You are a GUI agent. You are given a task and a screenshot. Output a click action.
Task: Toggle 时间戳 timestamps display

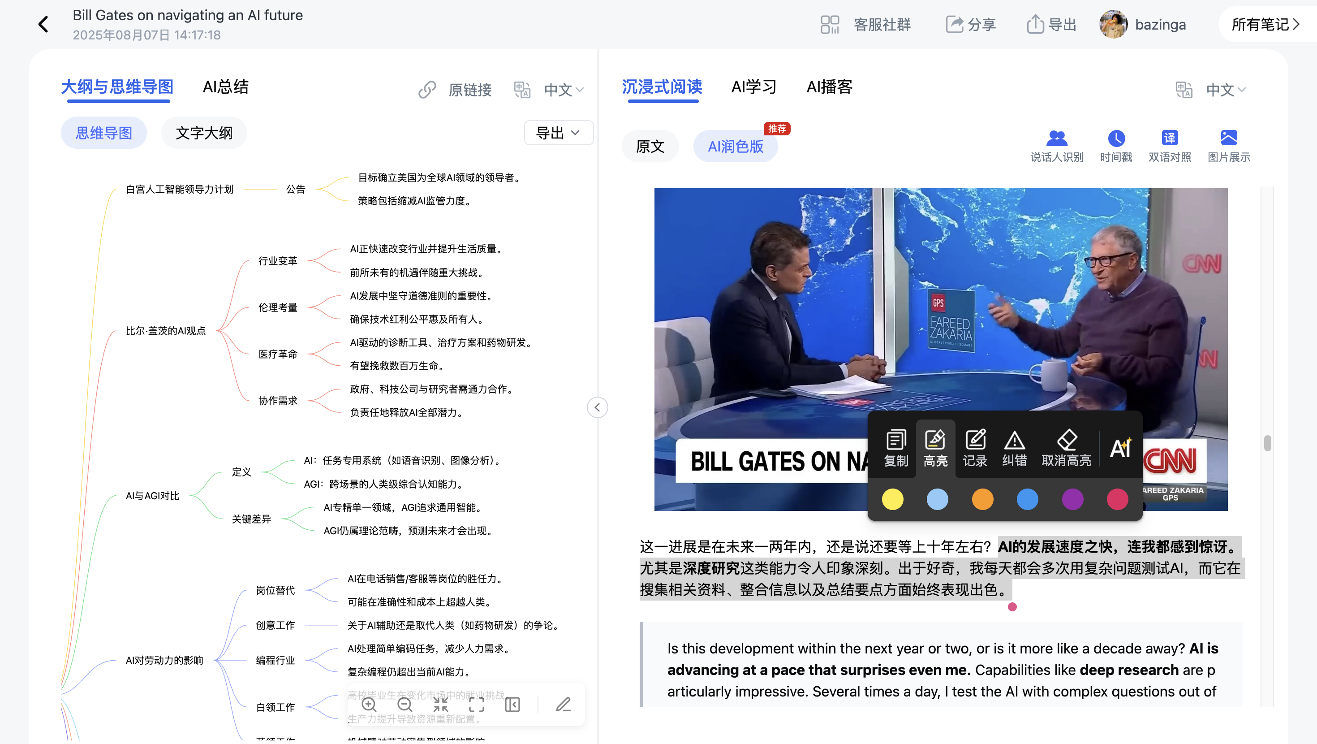tap(1116, 147)
